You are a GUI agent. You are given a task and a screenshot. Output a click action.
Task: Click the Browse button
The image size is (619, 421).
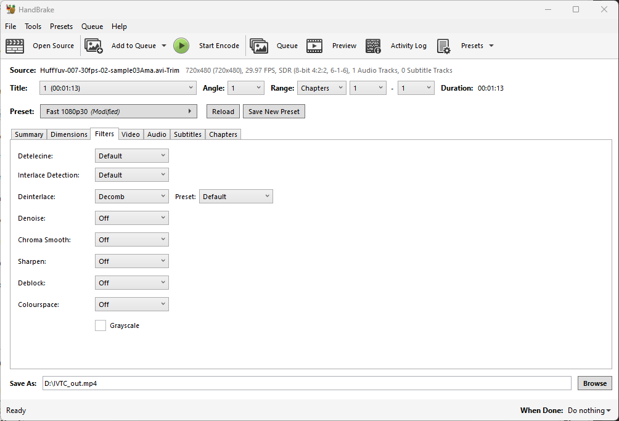595,383
